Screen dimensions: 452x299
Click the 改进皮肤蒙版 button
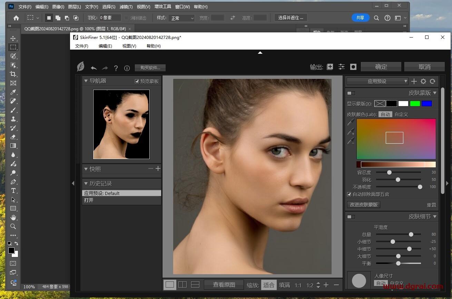point(364,205)
